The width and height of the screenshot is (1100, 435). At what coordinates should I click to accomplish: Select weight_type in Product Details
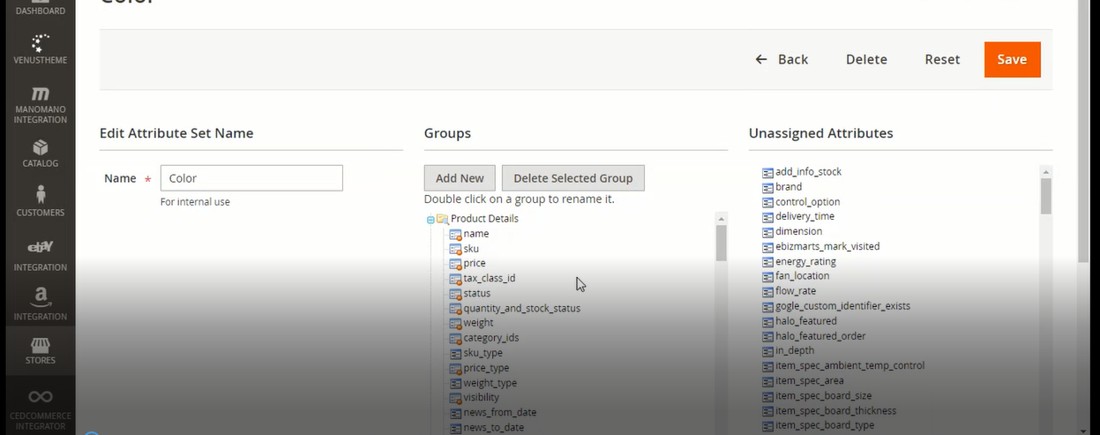490,383
